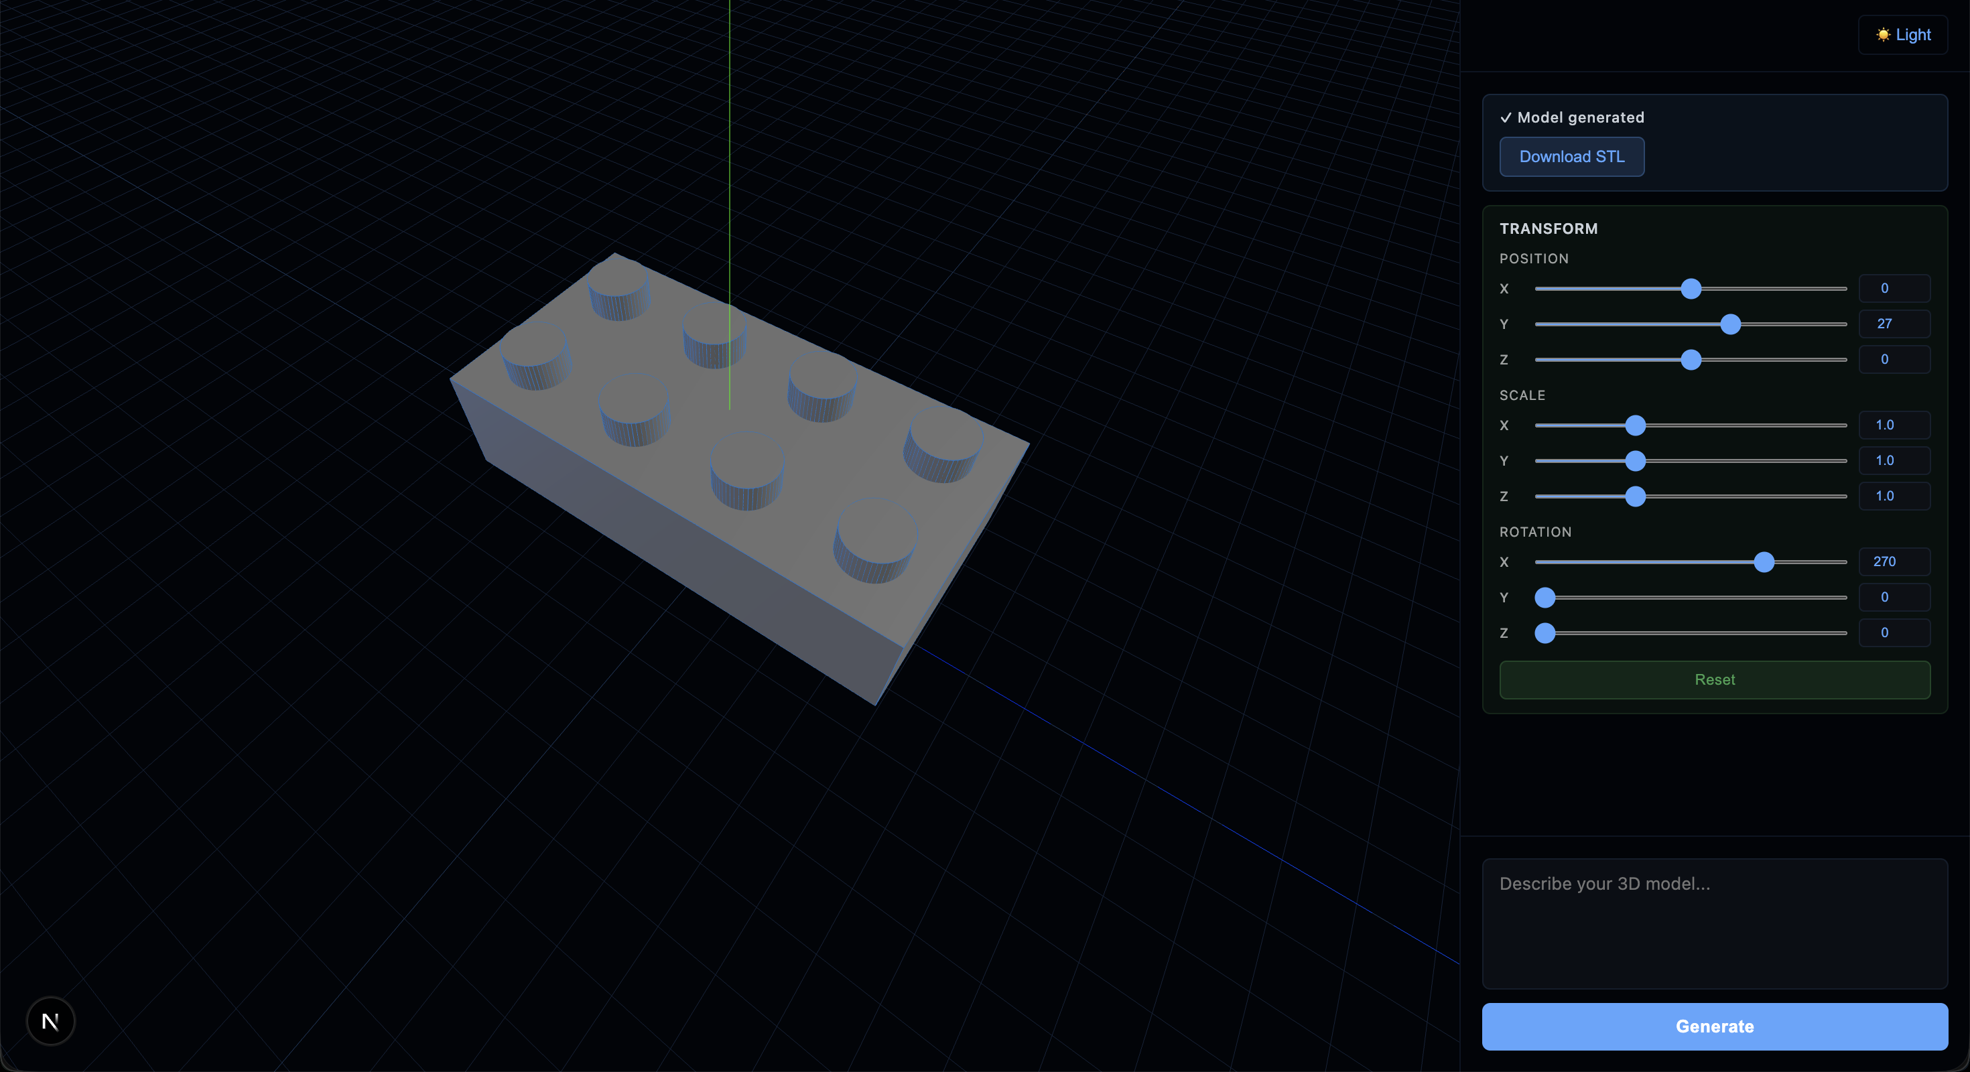This screenshot has height=1072, width=1970.
Task: Click the Rotation Z number input
Action: click(x=1894, y=633)
